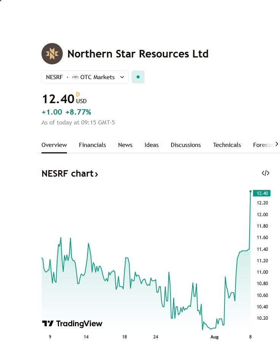Click the chart's last price point marker

(x=250, y=191)
